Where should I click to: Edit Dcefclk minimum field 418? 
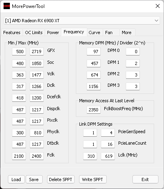pyautogui.click(x=19, y=98)
